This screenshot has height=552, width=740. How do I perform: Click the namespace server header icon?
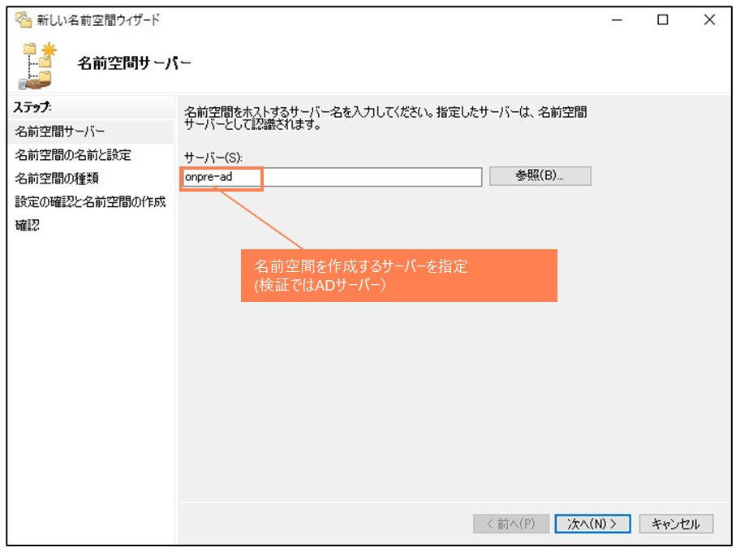pyautogui.click(x=38, y=66)
